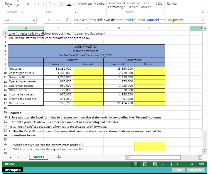The height and width of the screenshot is (174, 212).
Task: Open the Alignment dropdown
Action: coord(85,5)
